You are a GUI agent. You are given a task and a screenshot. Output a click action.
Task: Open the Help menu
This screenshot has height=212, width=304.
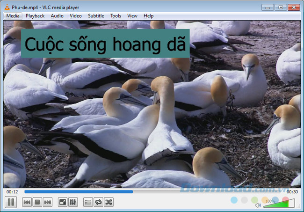(149, 16)
